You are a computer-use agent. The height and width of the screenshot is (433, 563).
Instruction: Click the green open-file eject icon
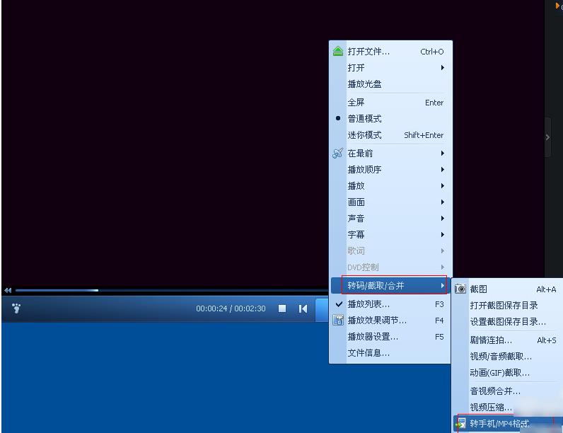click(x=337, y=52)
